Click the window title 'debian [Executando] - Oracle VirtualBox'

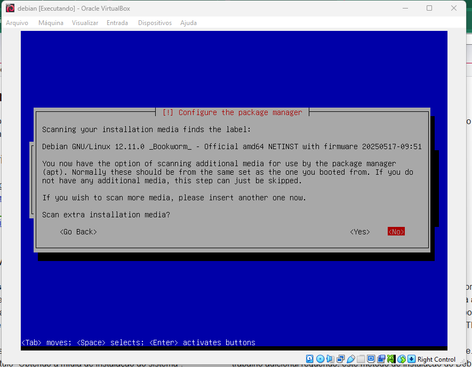tap(74, 9)
